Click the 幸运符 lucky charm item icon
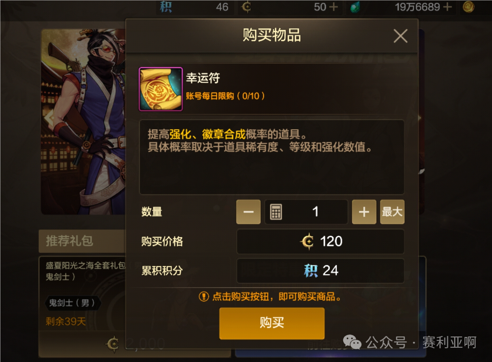The image size is (492, 362). coord(161,89)
